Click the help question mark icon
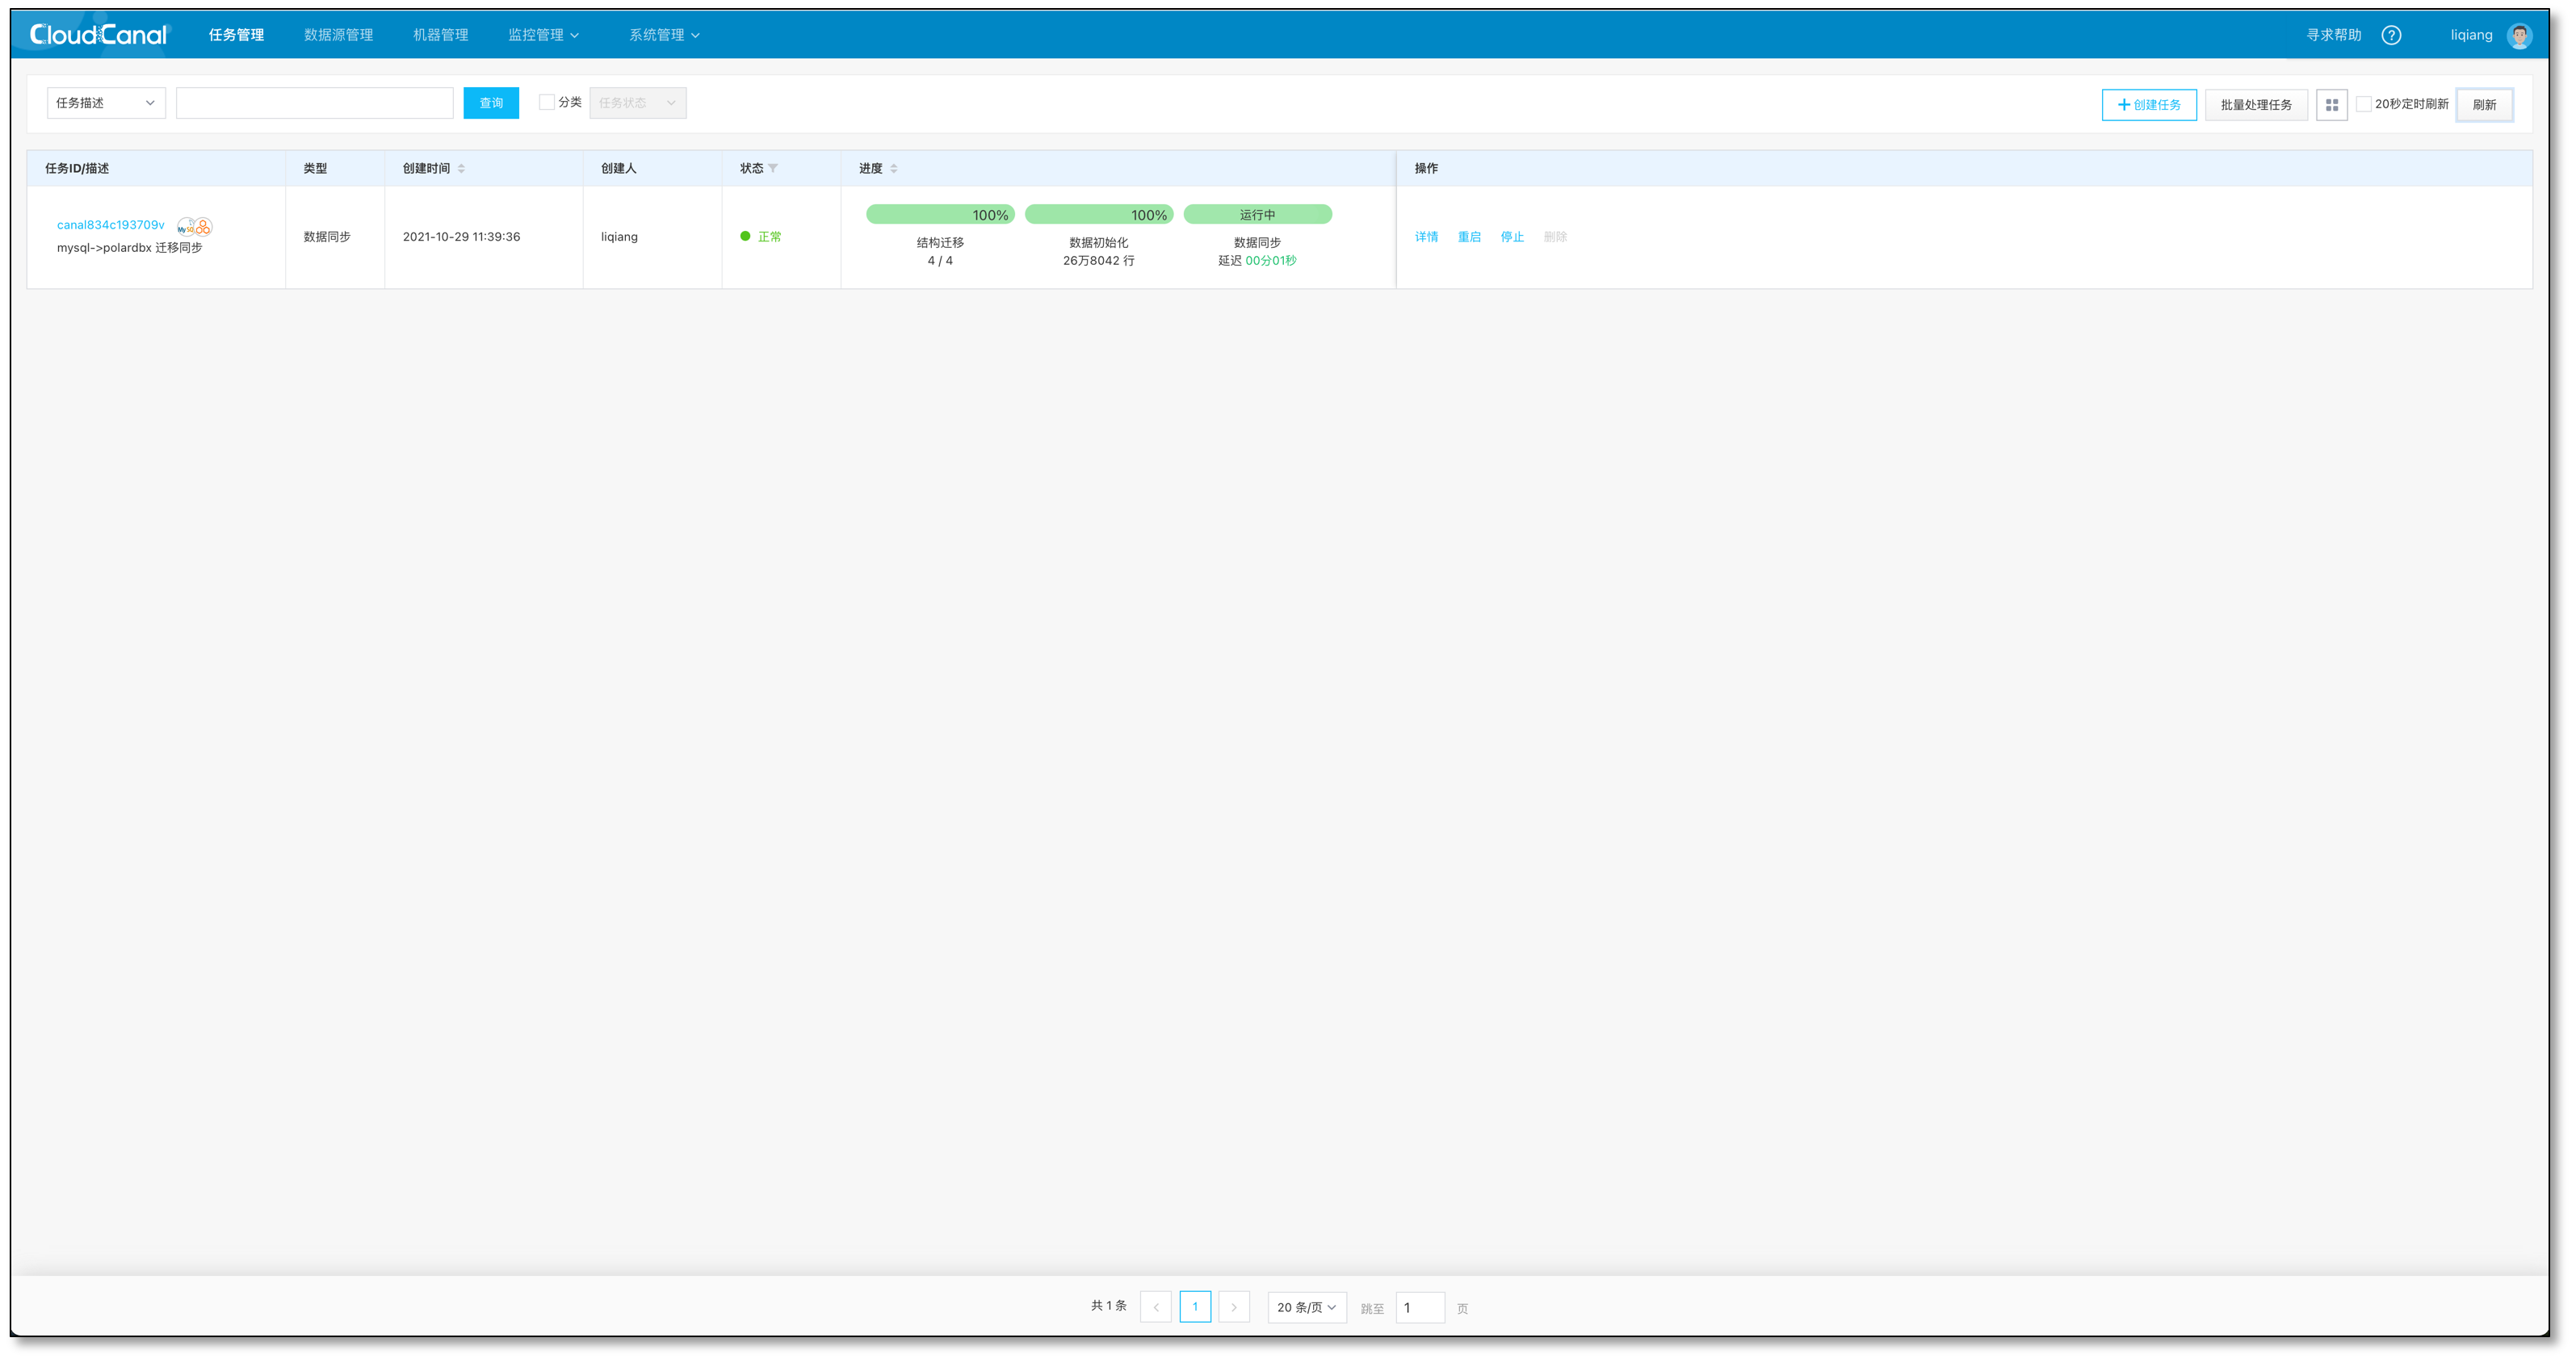2576x1363 pixels. click(2391, 35)
